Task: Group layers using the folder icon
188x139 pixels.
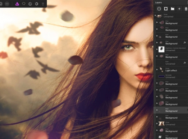Action: click(x=173, y=9)
